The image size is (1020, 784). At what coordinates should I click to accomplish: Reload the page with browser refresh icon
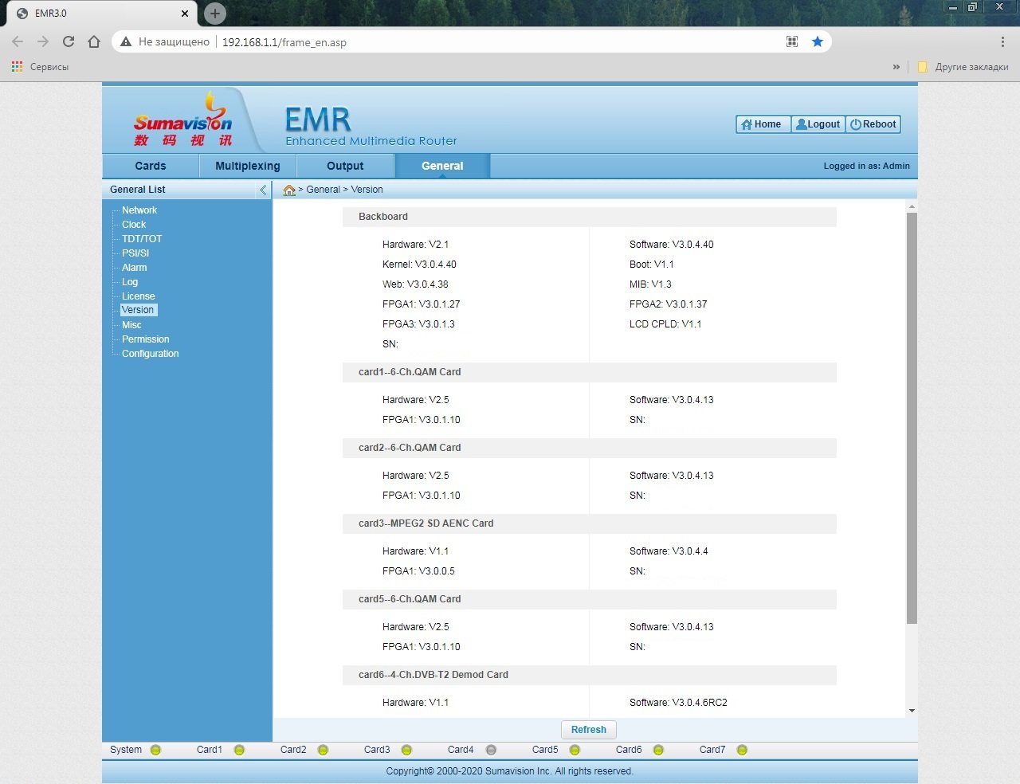tap(69, 41)
